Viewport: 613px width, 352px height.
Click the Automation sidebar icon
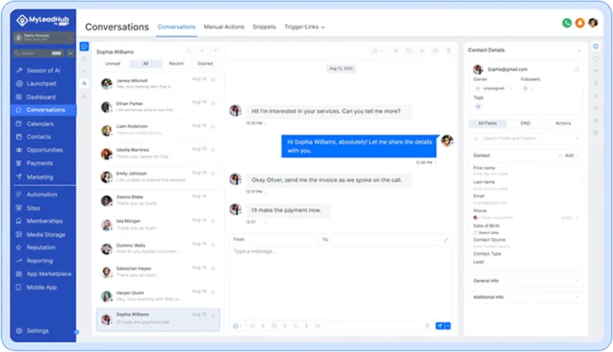(19, 194)
